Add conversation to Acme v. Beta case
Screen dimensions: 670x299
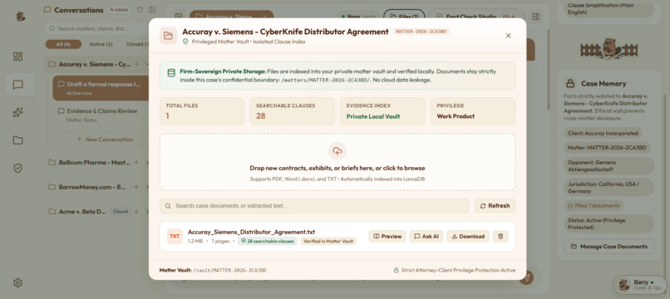coord(136,212)
